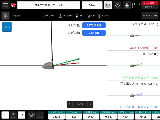Toggle the D-Plane (Dプレーン) view button
This screenshot has height=120, width=160.
pos(7,27)
